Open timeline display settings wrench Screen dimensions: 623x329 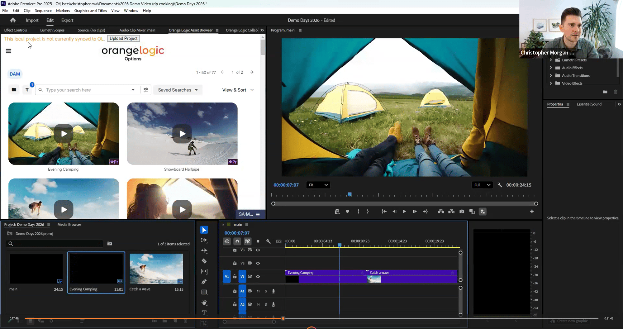pyautogui.click(x=268, y=241)
